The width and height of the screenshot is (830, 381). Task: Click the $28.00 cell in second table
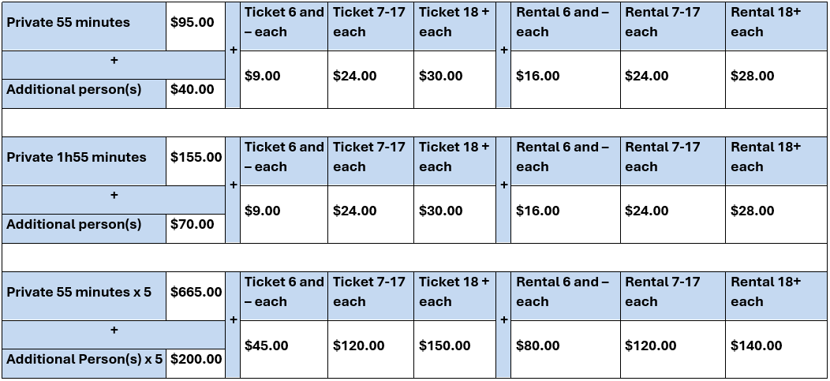pos(776,215)
